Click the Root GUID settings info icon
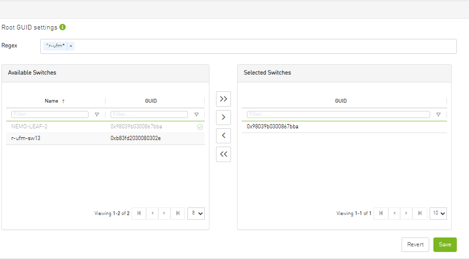469x259 pixels. coord(63,27)
